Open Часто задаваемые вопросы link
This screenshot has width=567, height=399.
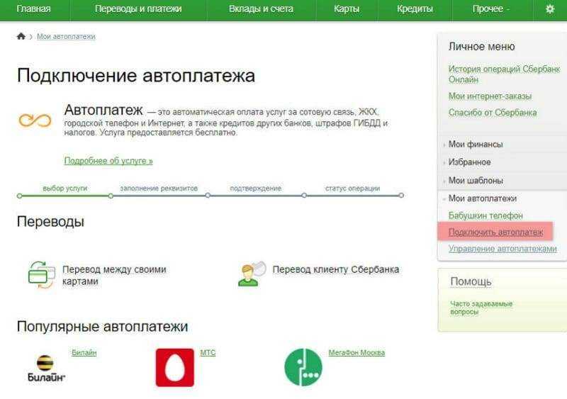tap(481, 308)
